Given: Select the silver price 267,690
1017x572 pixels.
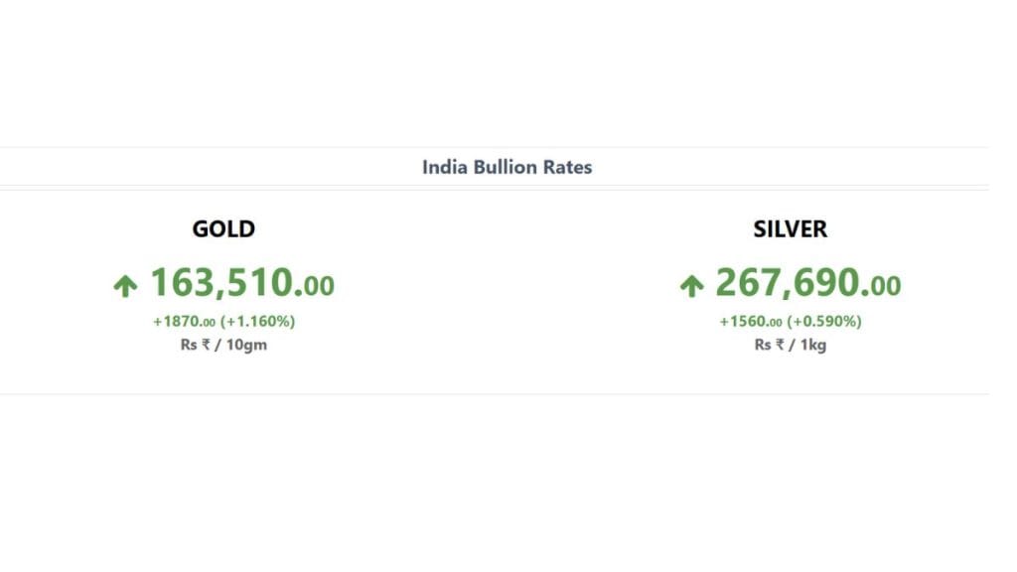Looking at the screenshot, I should tap(790, 285).
